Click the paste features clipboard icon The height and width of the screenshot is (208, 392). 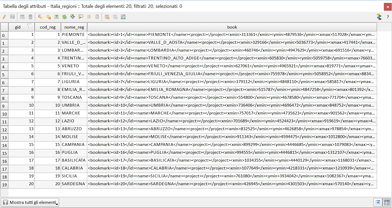point(97,17)
